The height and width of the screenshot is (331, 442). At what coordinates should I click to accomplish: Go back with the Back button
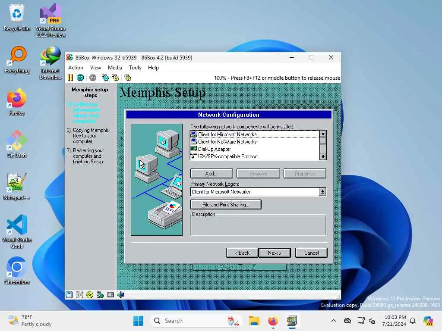(x=242, y=253)
